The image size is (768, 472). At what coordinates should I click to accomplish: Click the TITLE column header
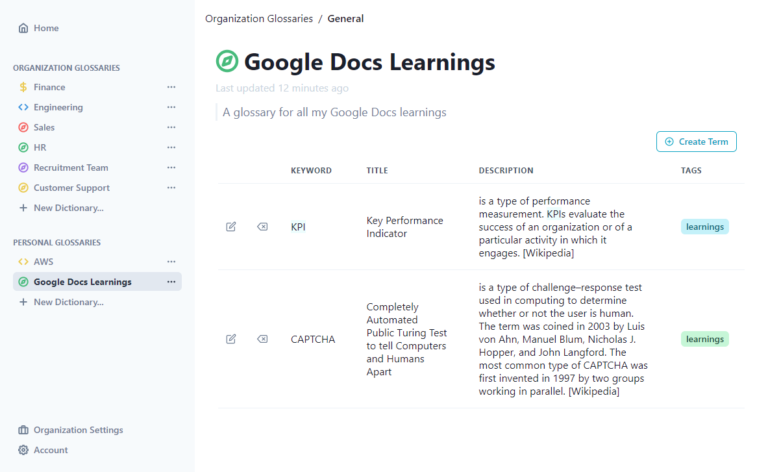(x=377, y=170)
